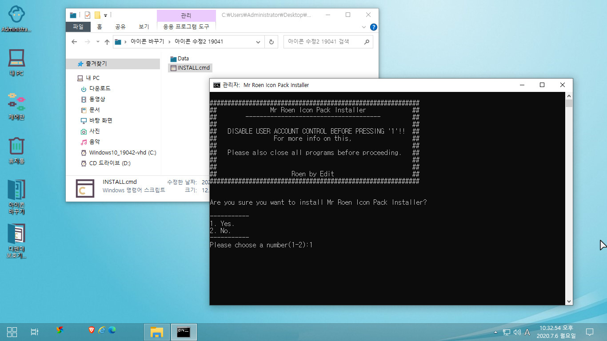Viewport: 607px width, 341px height.
Task: Refresh the Explorer folder view
Action: pyautogui.click(x=271, y=42)
